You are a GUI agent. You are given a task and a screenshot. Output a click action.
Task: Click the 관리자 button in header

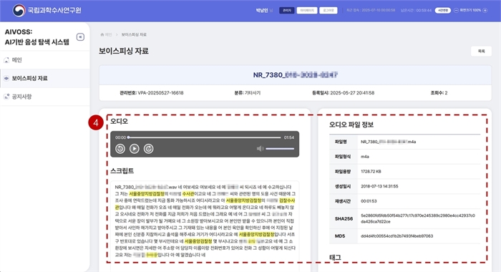click(286, 10)
